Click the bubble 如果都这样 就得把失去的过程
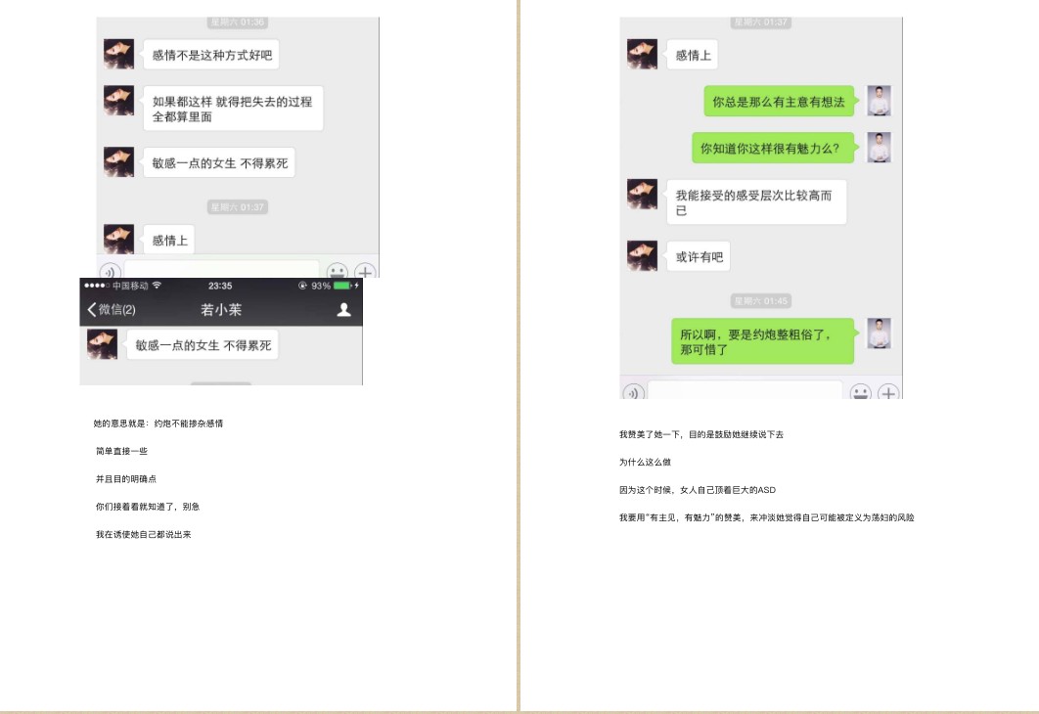Screen dimensions: 1039x714 click(x=233, y=109)
